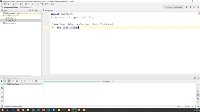
Task: Open Firefox from the taskbar
Action: (x=18, y=110)
